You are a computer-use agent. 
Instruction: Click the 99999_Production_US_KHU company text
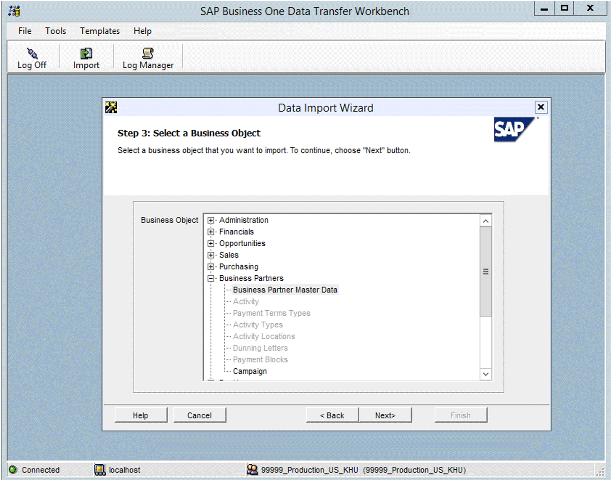pos(364,470)
